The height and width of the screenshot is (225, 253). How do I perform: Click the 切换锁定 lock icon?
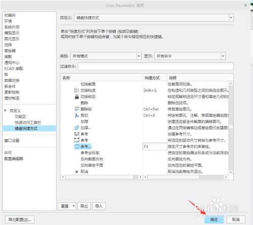pos(77,97)
